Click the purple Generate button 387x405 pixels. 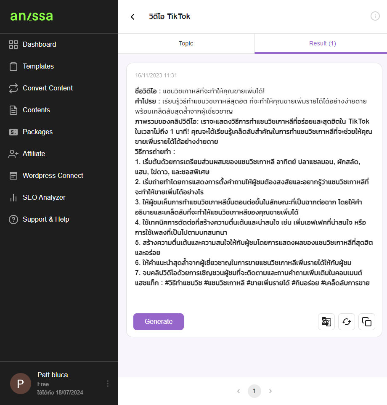pyautogui.click(x=158, y=322)
